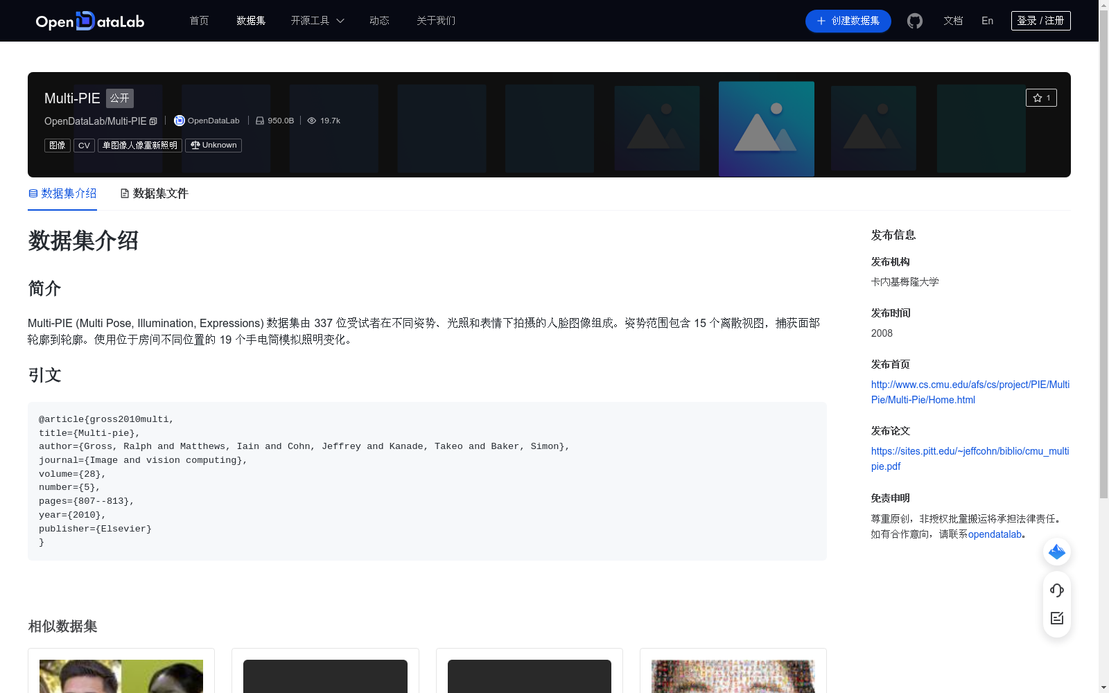The width and height of the screenshot is (1109, 693).
Task: Open the GitHub icon link
Action: 915,21
